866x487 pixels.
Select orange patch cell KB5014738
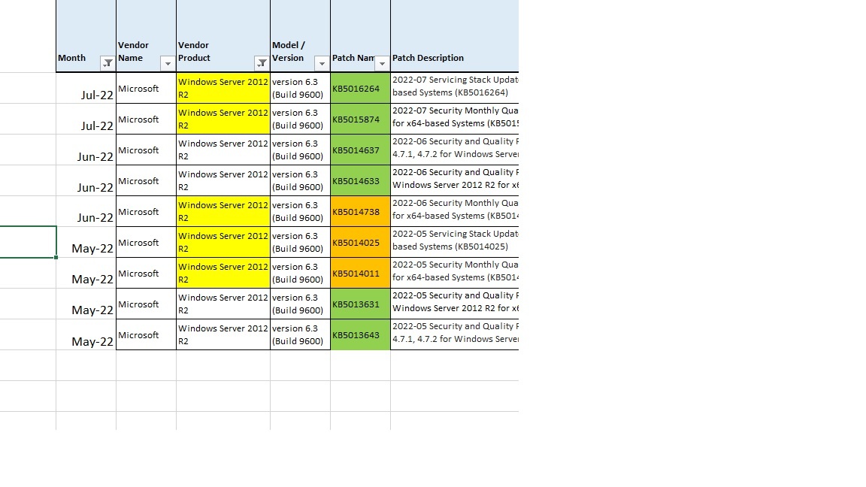pyautogui.click(x=360, y=211)
